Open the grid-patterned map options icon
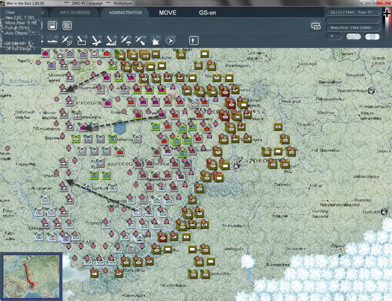 pos(67,26)
